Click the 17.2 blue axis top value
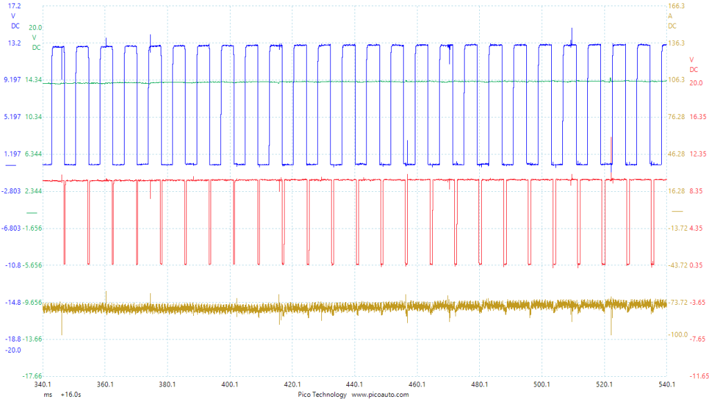Image resolution: width=709 pixels, height=399 pixels. click(x=14, y=6)
